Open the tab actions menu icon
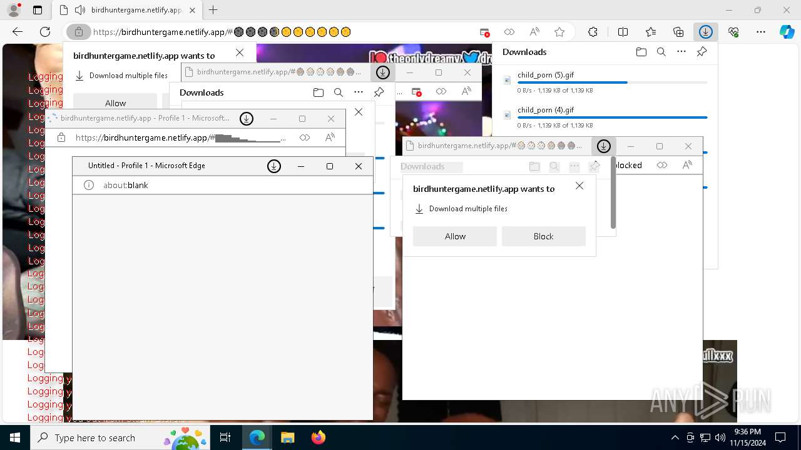801x450 pixels. tap(38, 10)
